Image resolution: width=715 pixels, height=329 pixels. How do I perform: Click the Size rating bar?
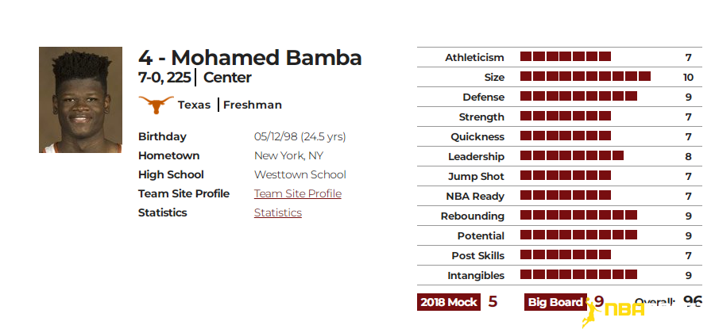[585, 76]
